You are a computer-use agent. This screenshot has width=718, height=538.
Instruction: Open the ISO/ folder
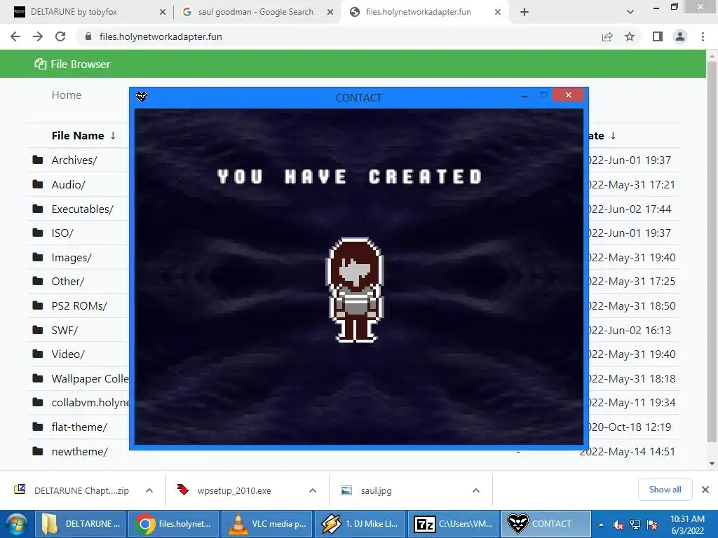point(62,233)
